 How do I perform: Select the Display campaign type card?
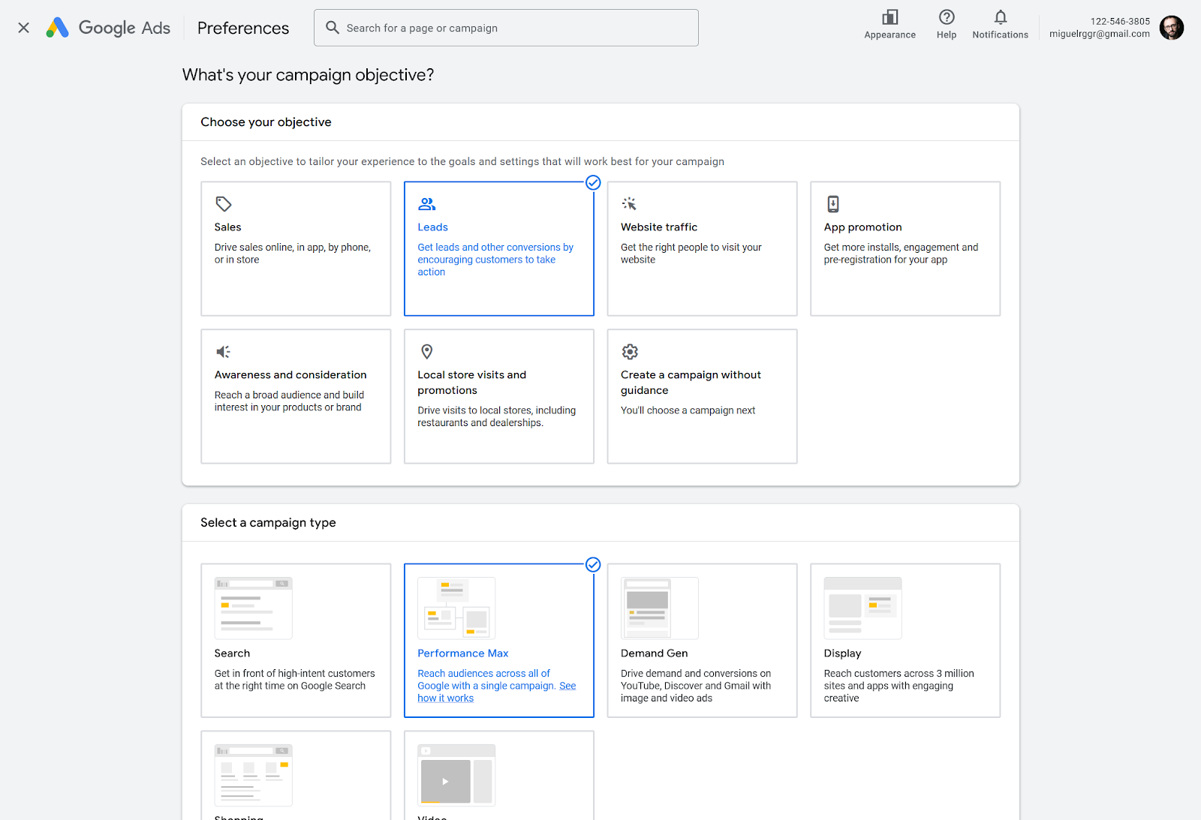905,641
